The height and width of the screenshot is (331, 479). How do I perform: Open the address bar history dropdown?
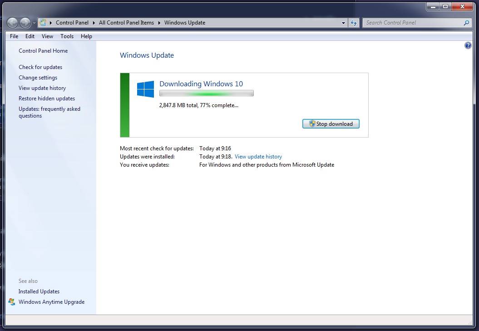pos(343,23)
